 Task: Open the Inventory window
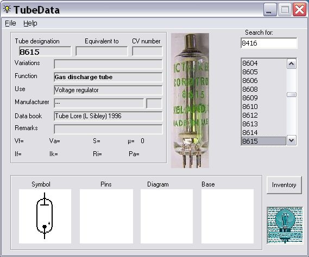pyautogui.click(x=284, y=185)
